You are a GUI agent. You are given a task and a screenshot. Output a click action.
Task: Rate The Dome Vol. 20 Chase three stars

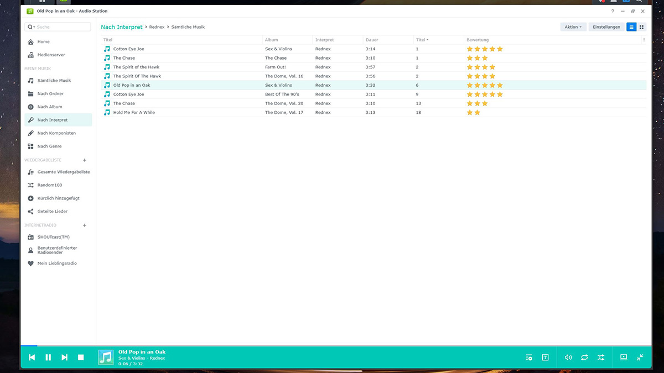point(485,103)
